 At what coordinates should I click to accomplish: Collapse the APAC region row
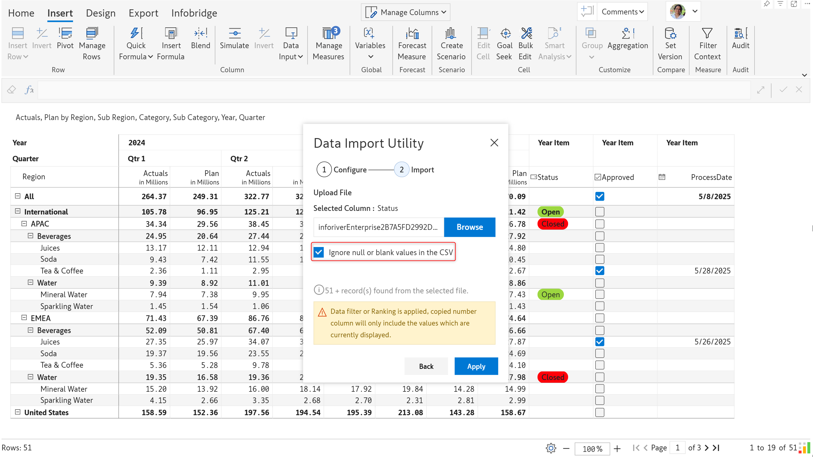pos(24,224)
